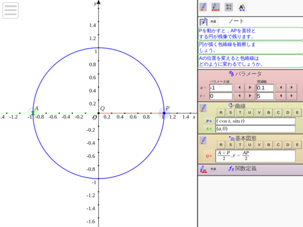Click the grid/axes settings icon in top toolbar
The height and width of the screenshot is (227, 303).
point(229,7)
